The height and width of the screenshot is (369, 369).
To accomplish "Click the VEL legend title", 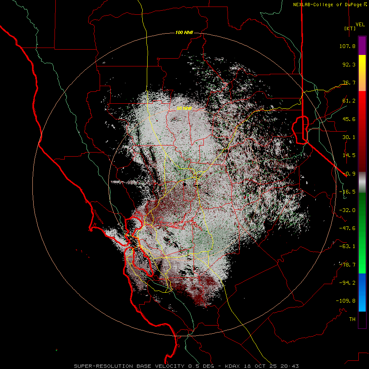I will (x=360, y=25).
